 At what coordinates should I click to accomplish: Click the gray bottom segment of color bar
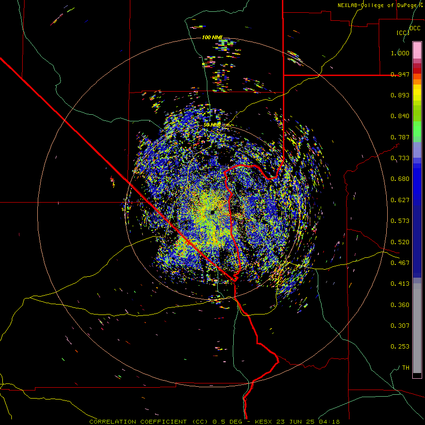417,328
